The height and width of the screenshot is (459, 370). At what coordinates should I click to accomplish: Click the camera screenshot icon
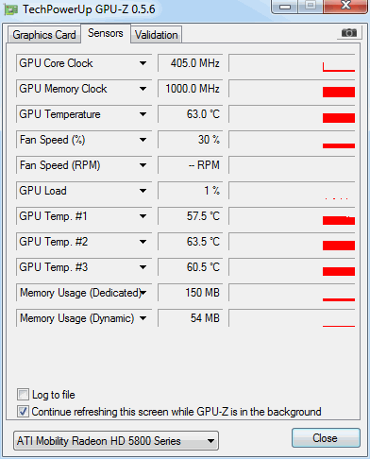coord(349,33)
